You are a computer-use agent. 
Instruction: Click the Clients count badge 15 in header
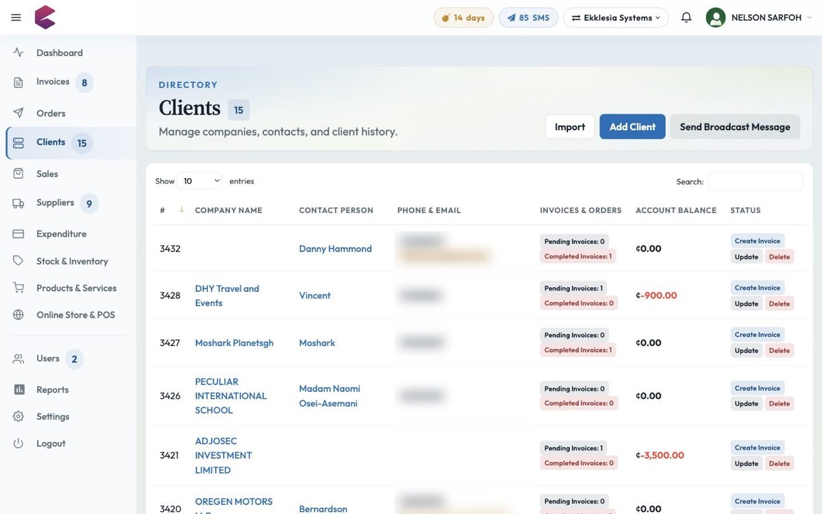click(x=238, y=110)
